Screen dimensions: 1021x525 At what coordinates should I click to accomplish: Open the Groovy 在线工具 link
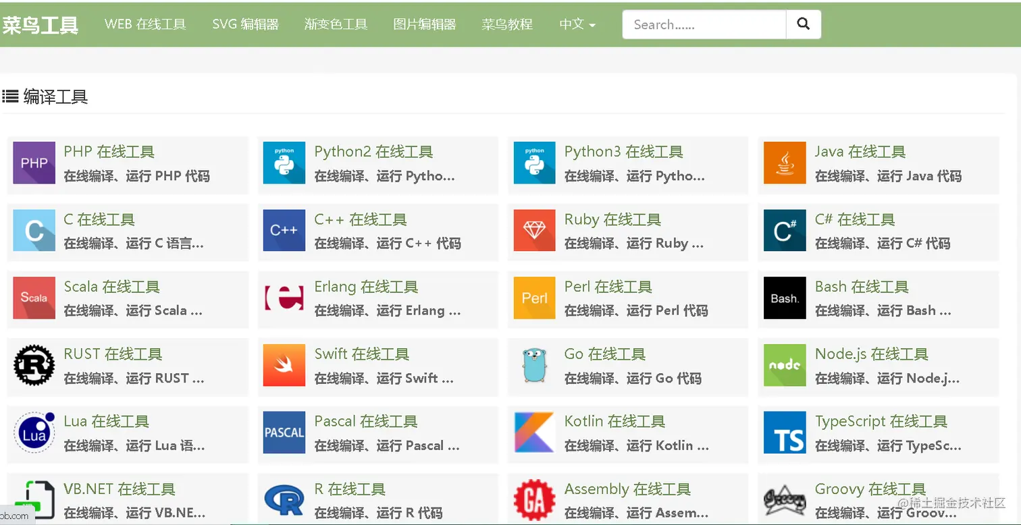870,489
